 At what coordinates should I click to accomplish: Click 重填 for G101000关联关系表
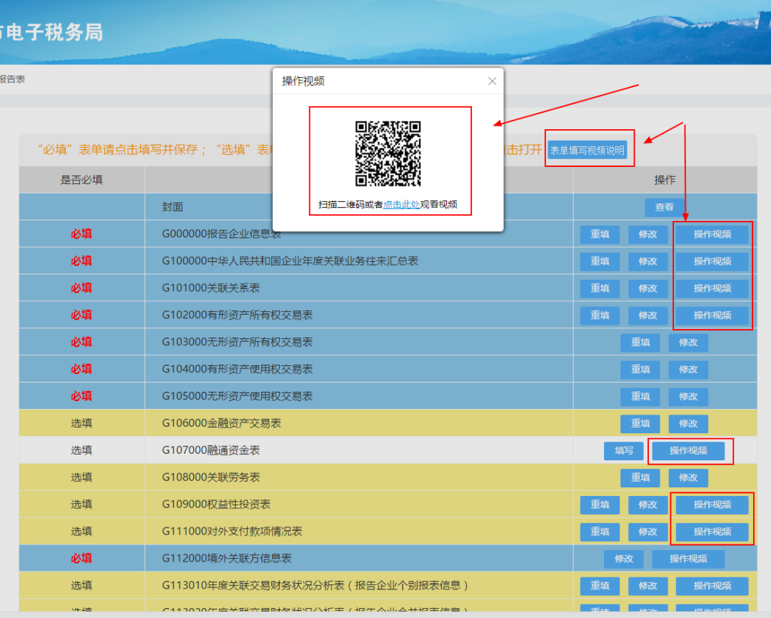(600, 288)
